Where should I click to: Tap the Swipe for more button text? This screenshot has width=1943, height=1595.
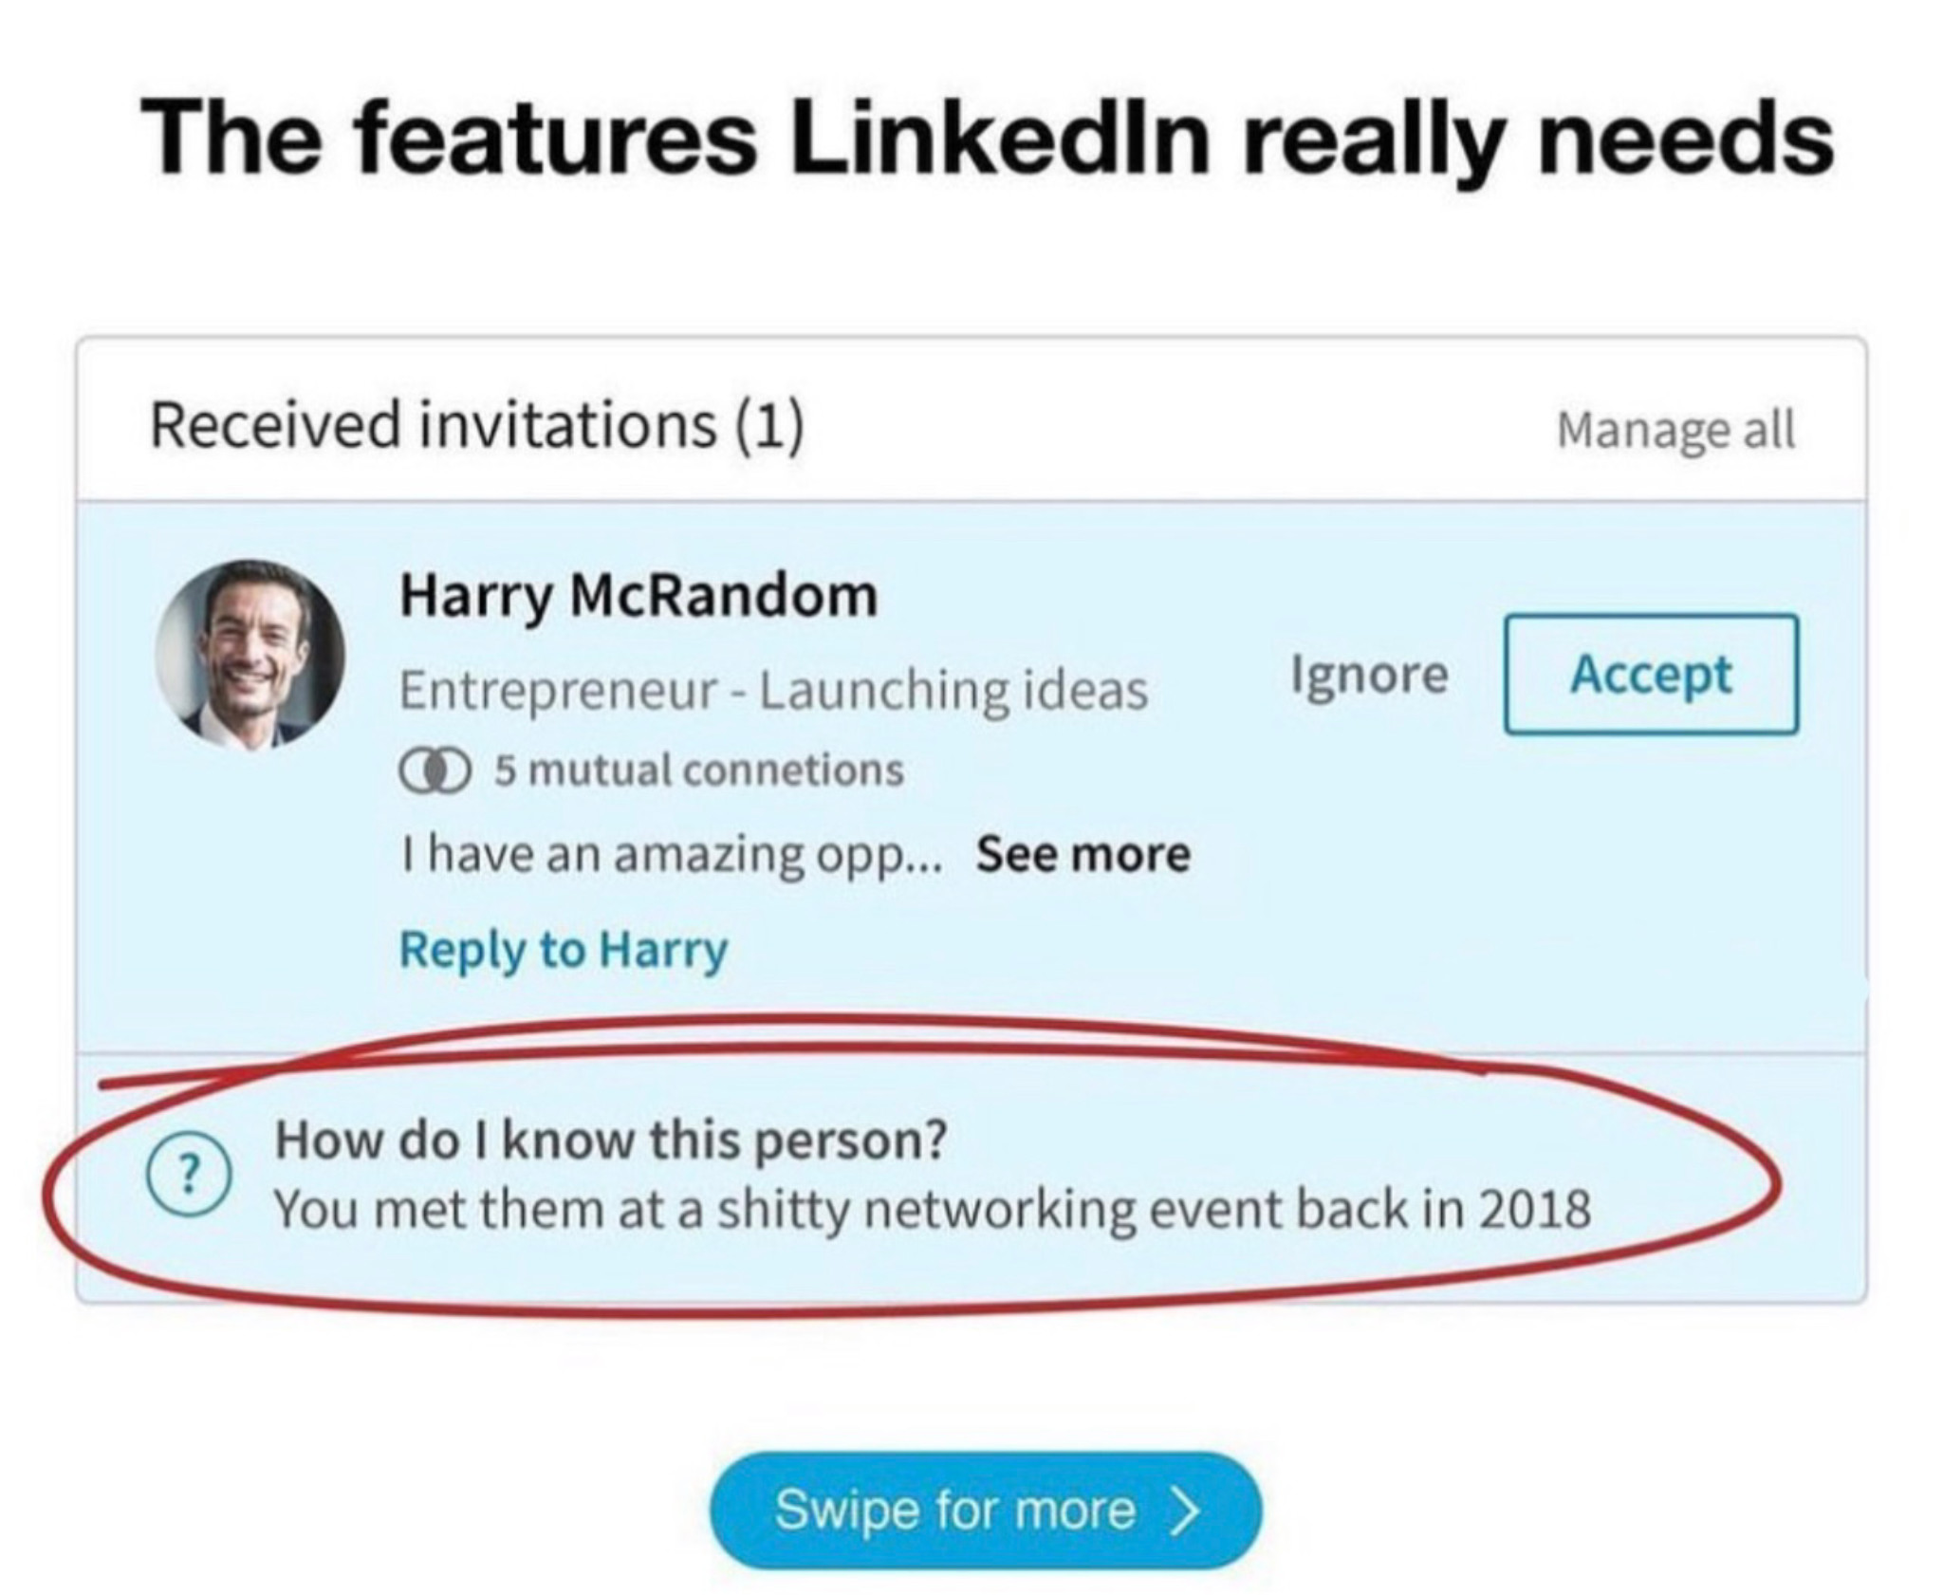coord(954,1510)
